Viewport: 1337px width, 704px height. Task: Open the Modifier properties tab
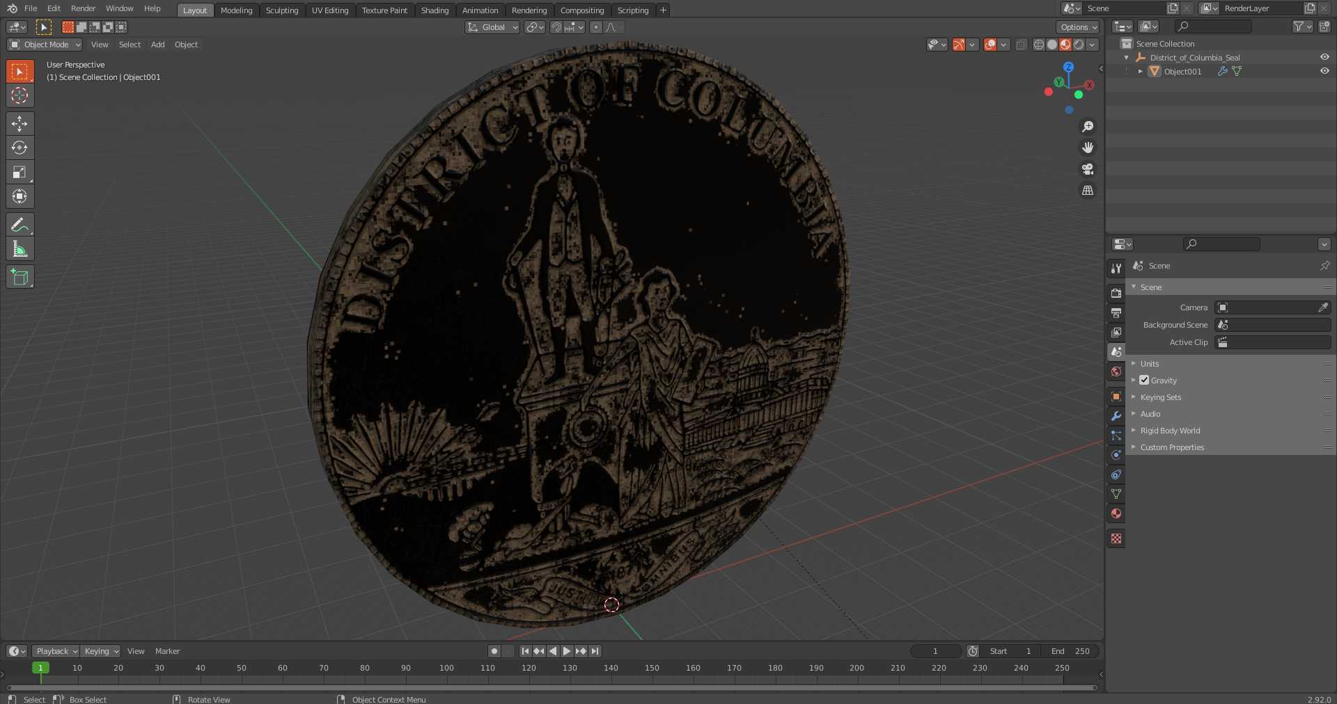click(1116, 416)
